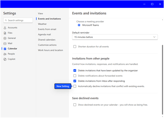This screenshot has height=118, width=164.
Task: Open the Default reminder dropdown
Action: [x=115, y=37]
